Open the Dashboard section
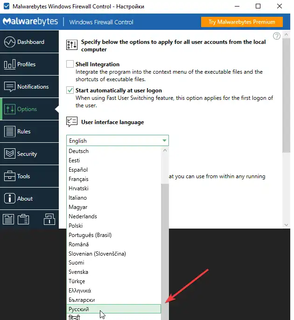294x320 pixels. [29, 42]
